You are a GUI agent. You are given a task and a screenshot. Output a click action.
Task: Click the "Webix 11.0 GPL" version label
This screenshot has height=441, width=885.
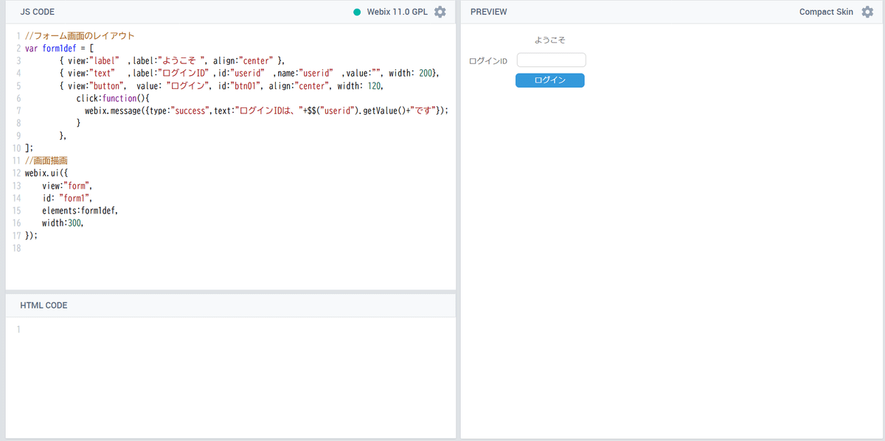(x=397, y=12)
